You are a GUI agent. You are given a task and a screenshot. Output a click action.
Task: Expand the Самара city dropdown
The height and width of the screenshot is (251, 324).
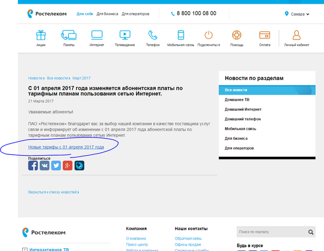point(298,14)
